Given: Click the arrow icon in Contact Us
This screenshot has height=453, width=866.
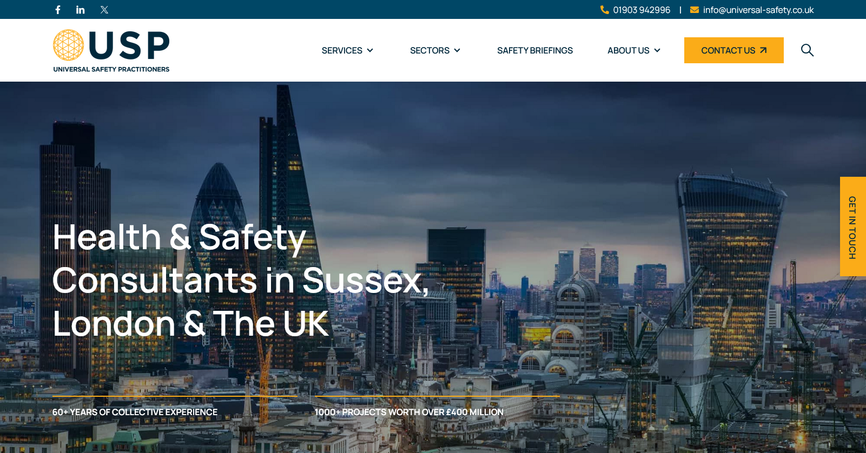Looking at the screenshot, I should tap(763, 50).
